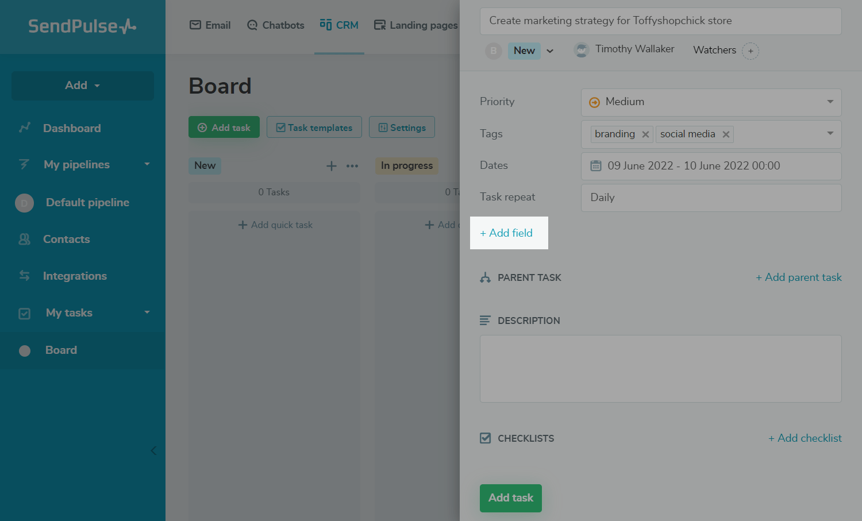This screenshot has height=521, width=862.
Task: Open the three-dots menu of New column
Action: coord(352,166)
